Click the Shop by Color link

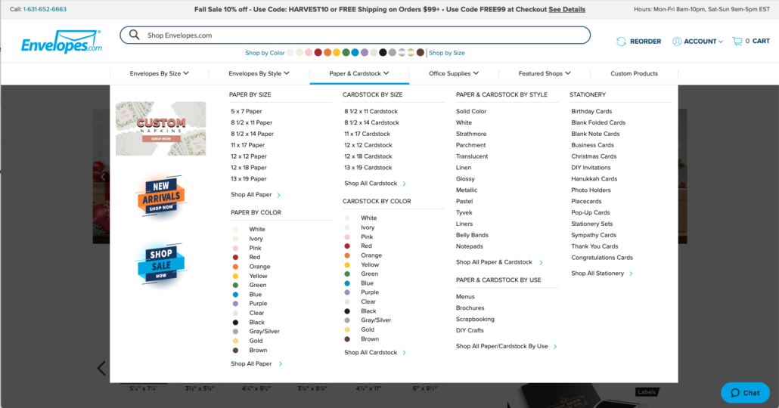[x=265, y=53]
